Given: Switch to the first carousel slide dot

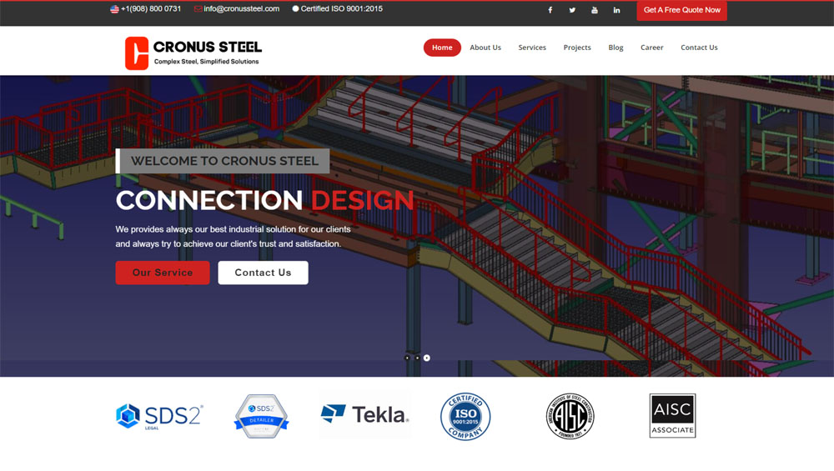Looking at the screenshot, I should click(x=407, y=358).
